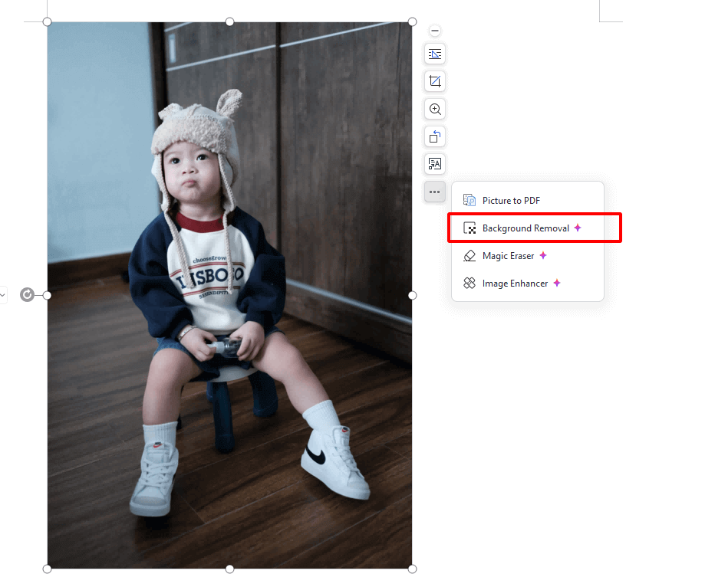Click the bottom-right corner resize handle
Viewport: 715px width, 587px height.
point(412,569)
